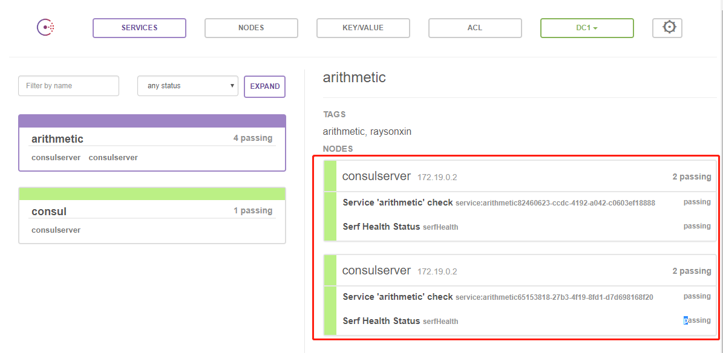Click the purple header bar of arithmetic service
The width and height of the screenshot is (723, 353).
pos(152,121)
